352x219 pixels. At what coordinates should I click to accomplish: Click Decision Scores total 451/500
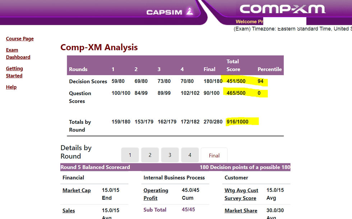click(236, 81)
